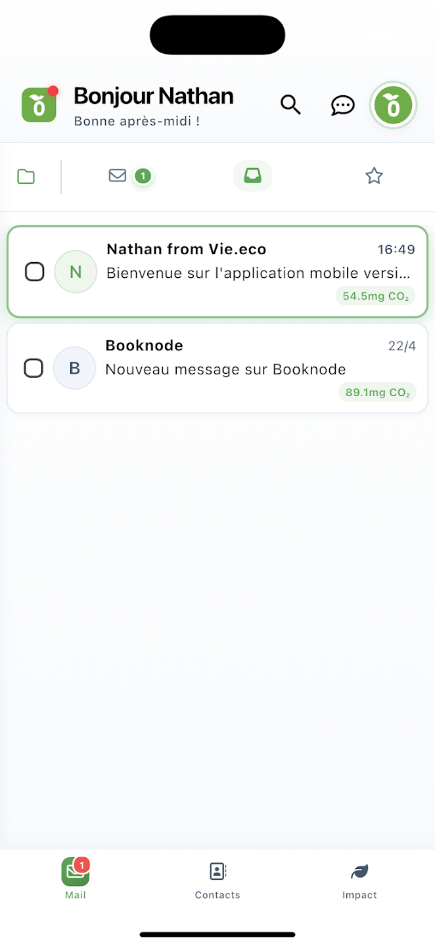Image resolution: width=435 pixels, height=946 pixels.
Task: Open the chat feedback bubble icon
Action: coord(342,105)
